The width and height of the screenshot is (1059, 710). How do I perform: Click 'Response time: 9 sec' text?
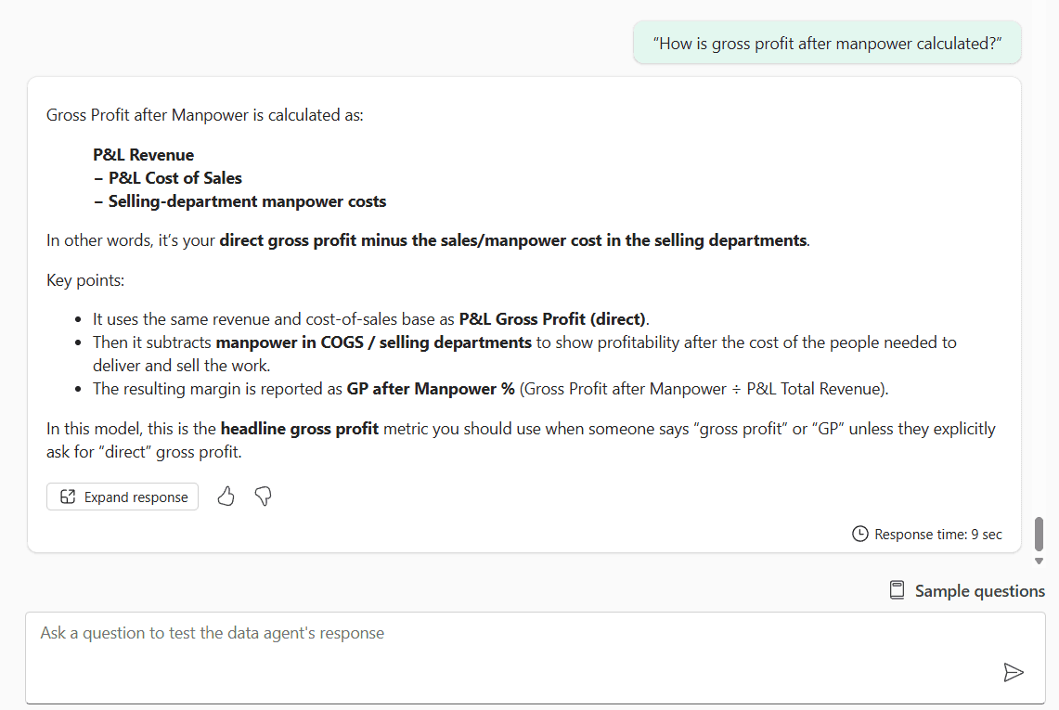[x=938, y=535]
